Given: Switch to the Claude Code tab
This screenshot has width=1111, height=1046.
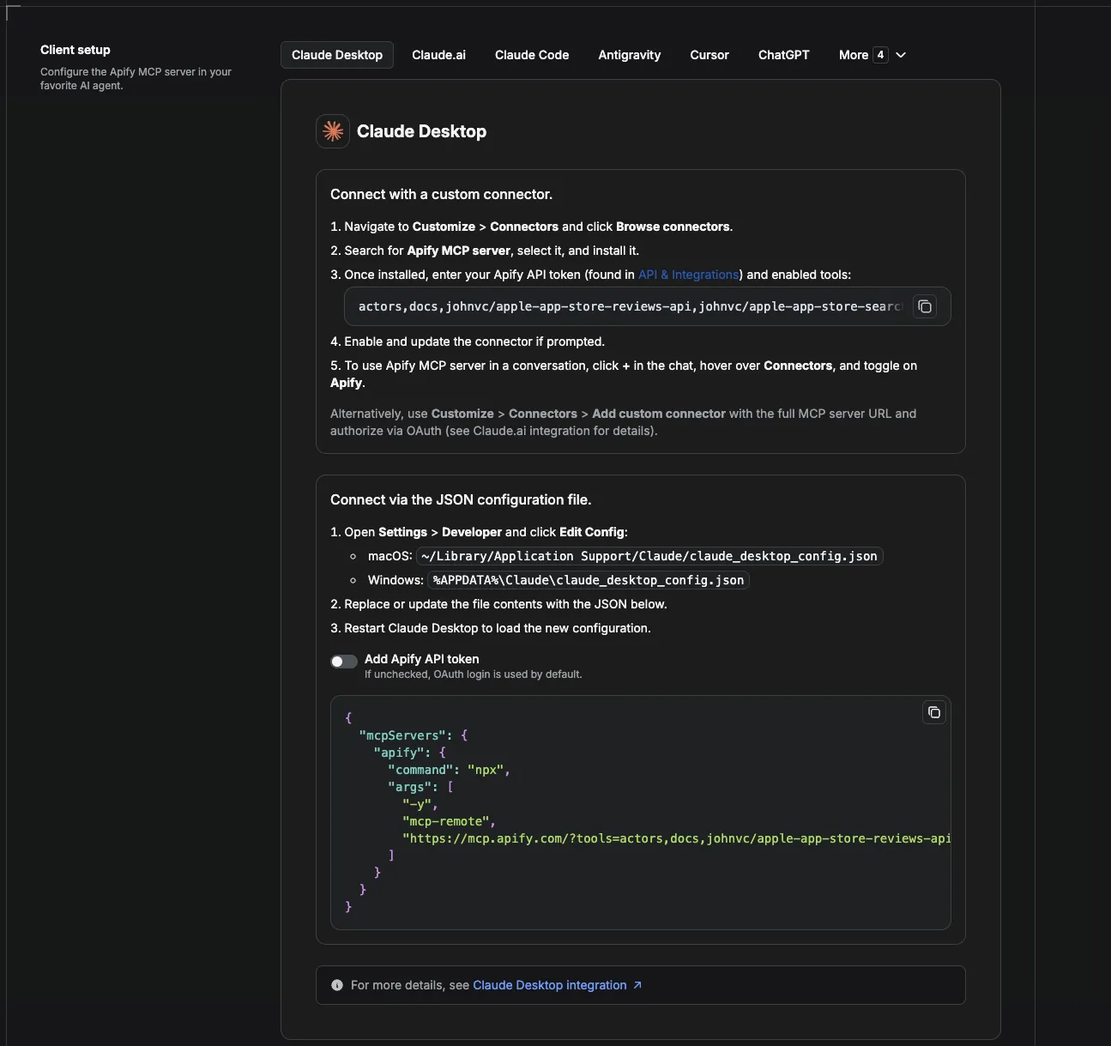Looking at the screenshot, I should pos(532,55).
